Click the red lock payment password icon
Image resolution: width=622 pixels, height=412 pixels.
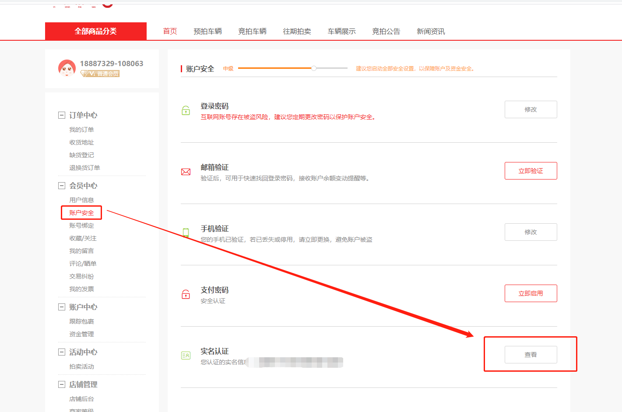[186, 294]
